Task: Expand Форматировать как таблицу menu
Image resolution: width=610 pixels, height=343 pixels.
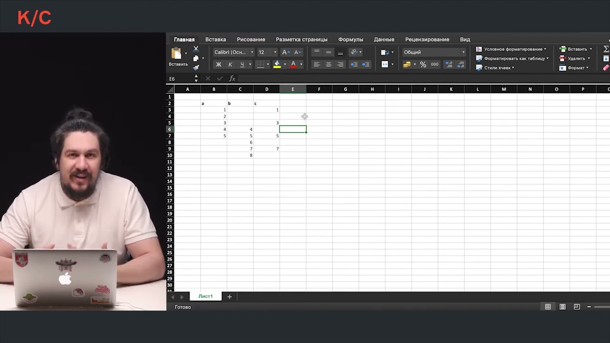Action: (x=512, y=58)
